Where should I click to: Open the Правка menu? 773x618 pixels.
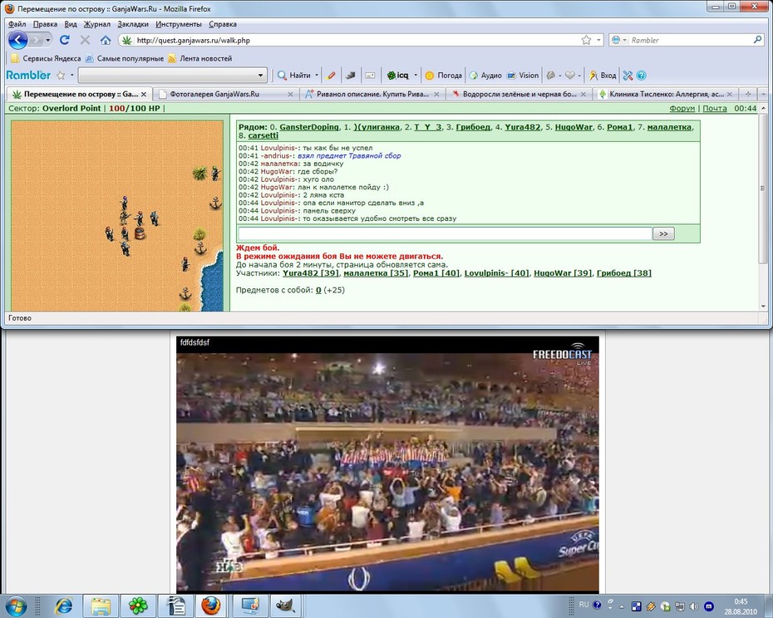pos(45,24)
